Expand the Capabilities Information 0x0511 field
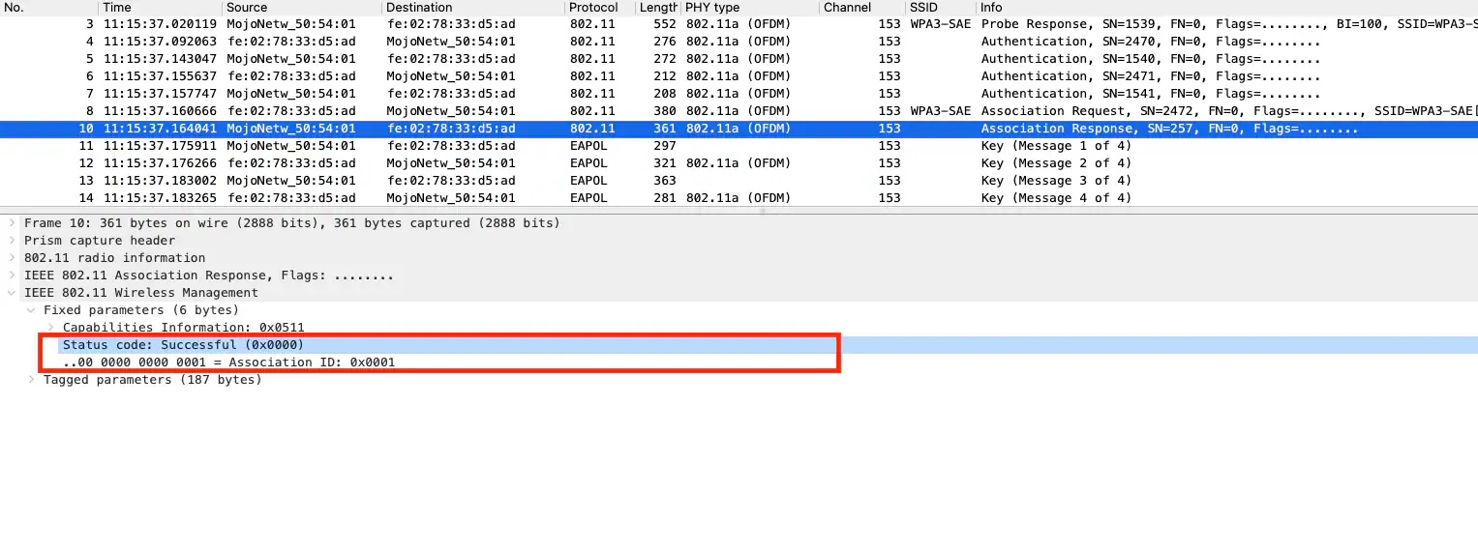Screen dimensions: 1478x551 tap(50, 328)
